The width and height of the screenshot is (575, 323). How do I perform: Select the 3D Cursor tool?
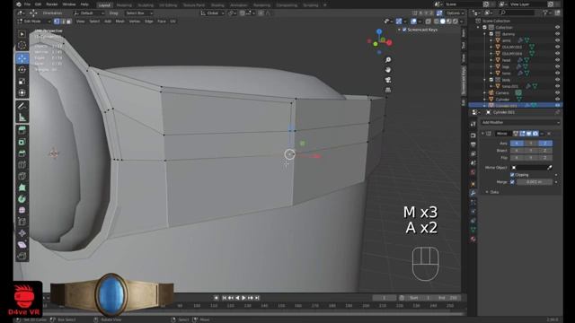(22, 46)
